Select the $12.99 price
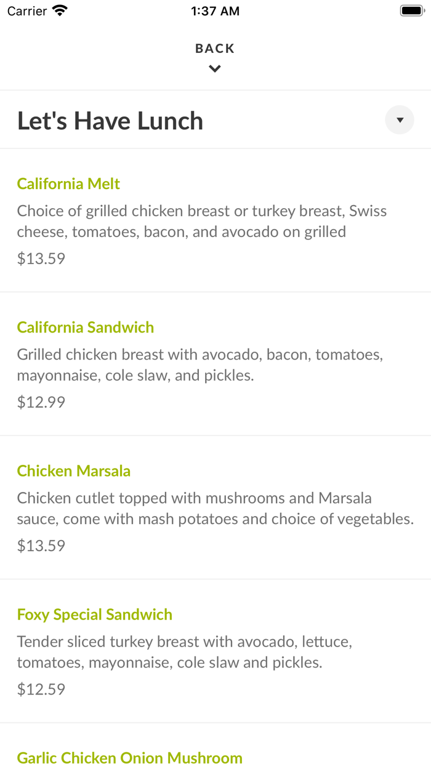Screen dimensions: 431x766 point(41,401)
